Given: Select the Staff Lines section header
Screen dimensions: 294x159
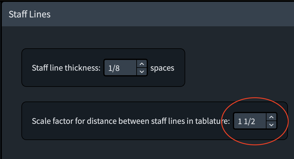Looking at the screenshot, I should coord(30,14).
